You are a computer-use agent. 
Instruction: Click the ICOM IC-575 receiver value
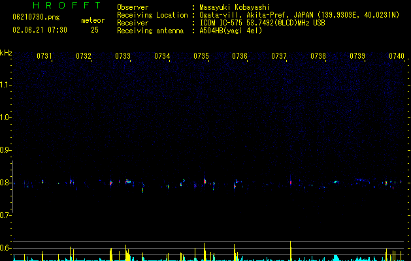click(x=262, y=23)
